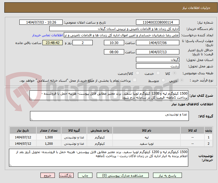
Task: Click the resize handle of شرح کلی نیاز textarea
Action: coord(31,99)
